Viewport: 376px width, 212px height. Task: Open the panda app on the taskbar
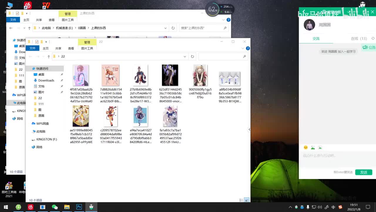click(91, 207)
